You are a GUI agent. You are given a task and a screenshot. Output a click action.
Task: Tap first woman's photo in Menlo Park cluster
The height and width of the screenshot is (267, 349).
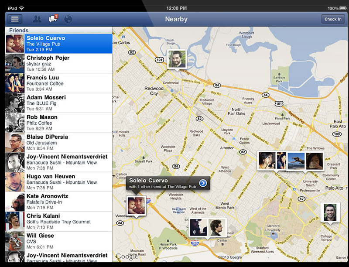[x=267, y=161]
